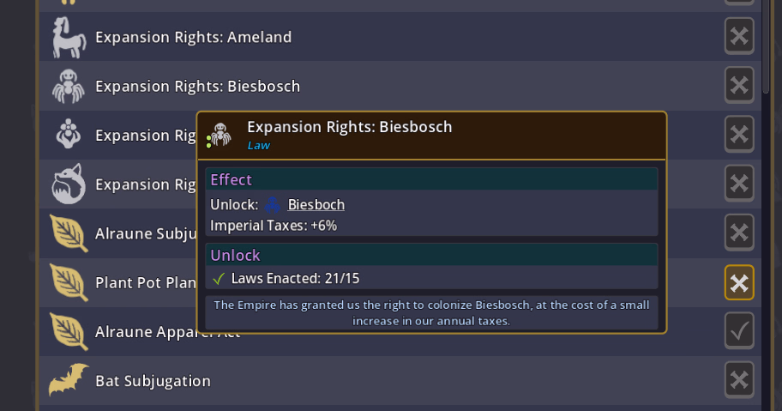Toggle the Bat Subjugation law box
Viewport: 782px width, 411px height.
click(x=739, y=380)
